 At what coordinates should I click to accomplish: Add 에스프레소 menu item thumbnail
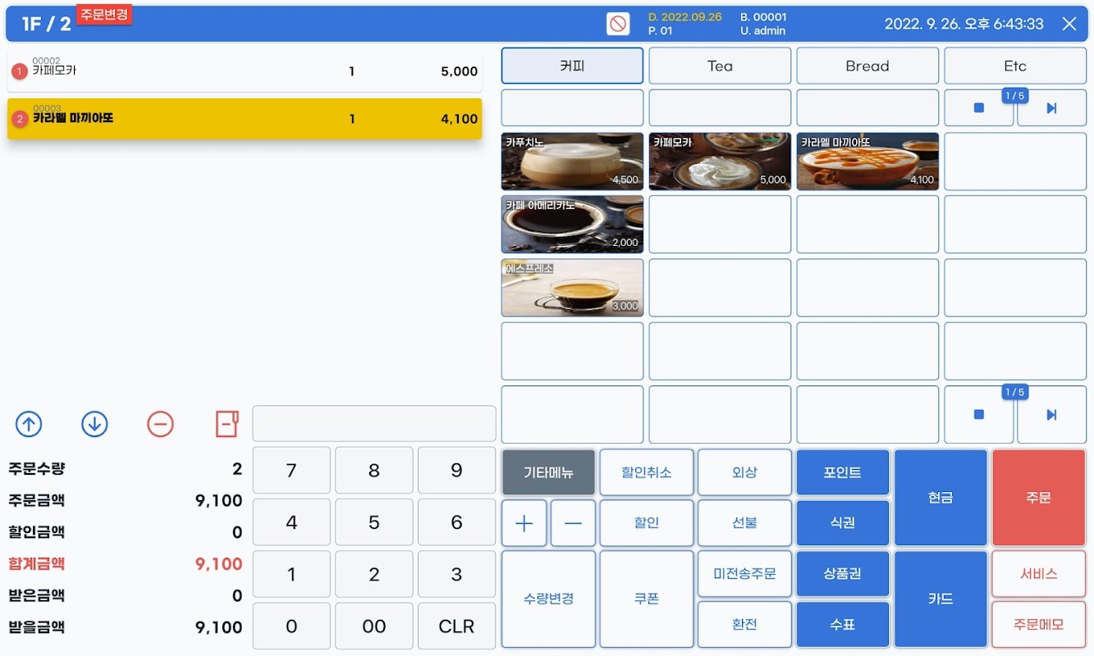572,288
